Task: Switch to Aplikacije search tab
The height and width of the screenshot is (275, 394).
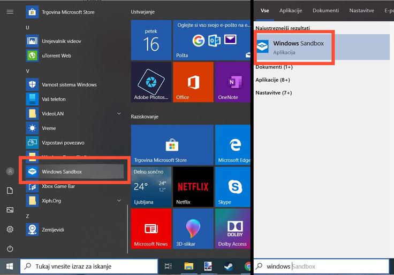Action: click(291, 11)
